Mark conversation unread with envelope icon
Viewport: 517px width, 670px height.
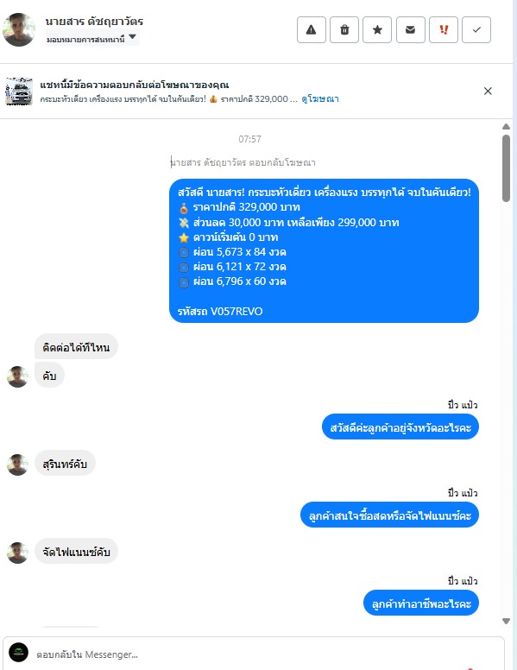tap(411, 30)
